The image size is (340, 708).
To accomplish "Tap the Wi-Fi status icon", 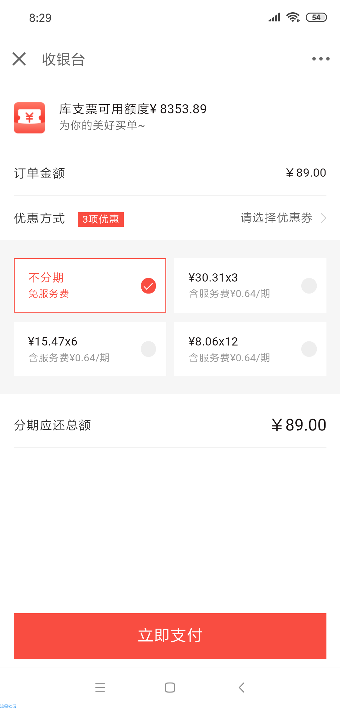I will [x=293, y=17].
